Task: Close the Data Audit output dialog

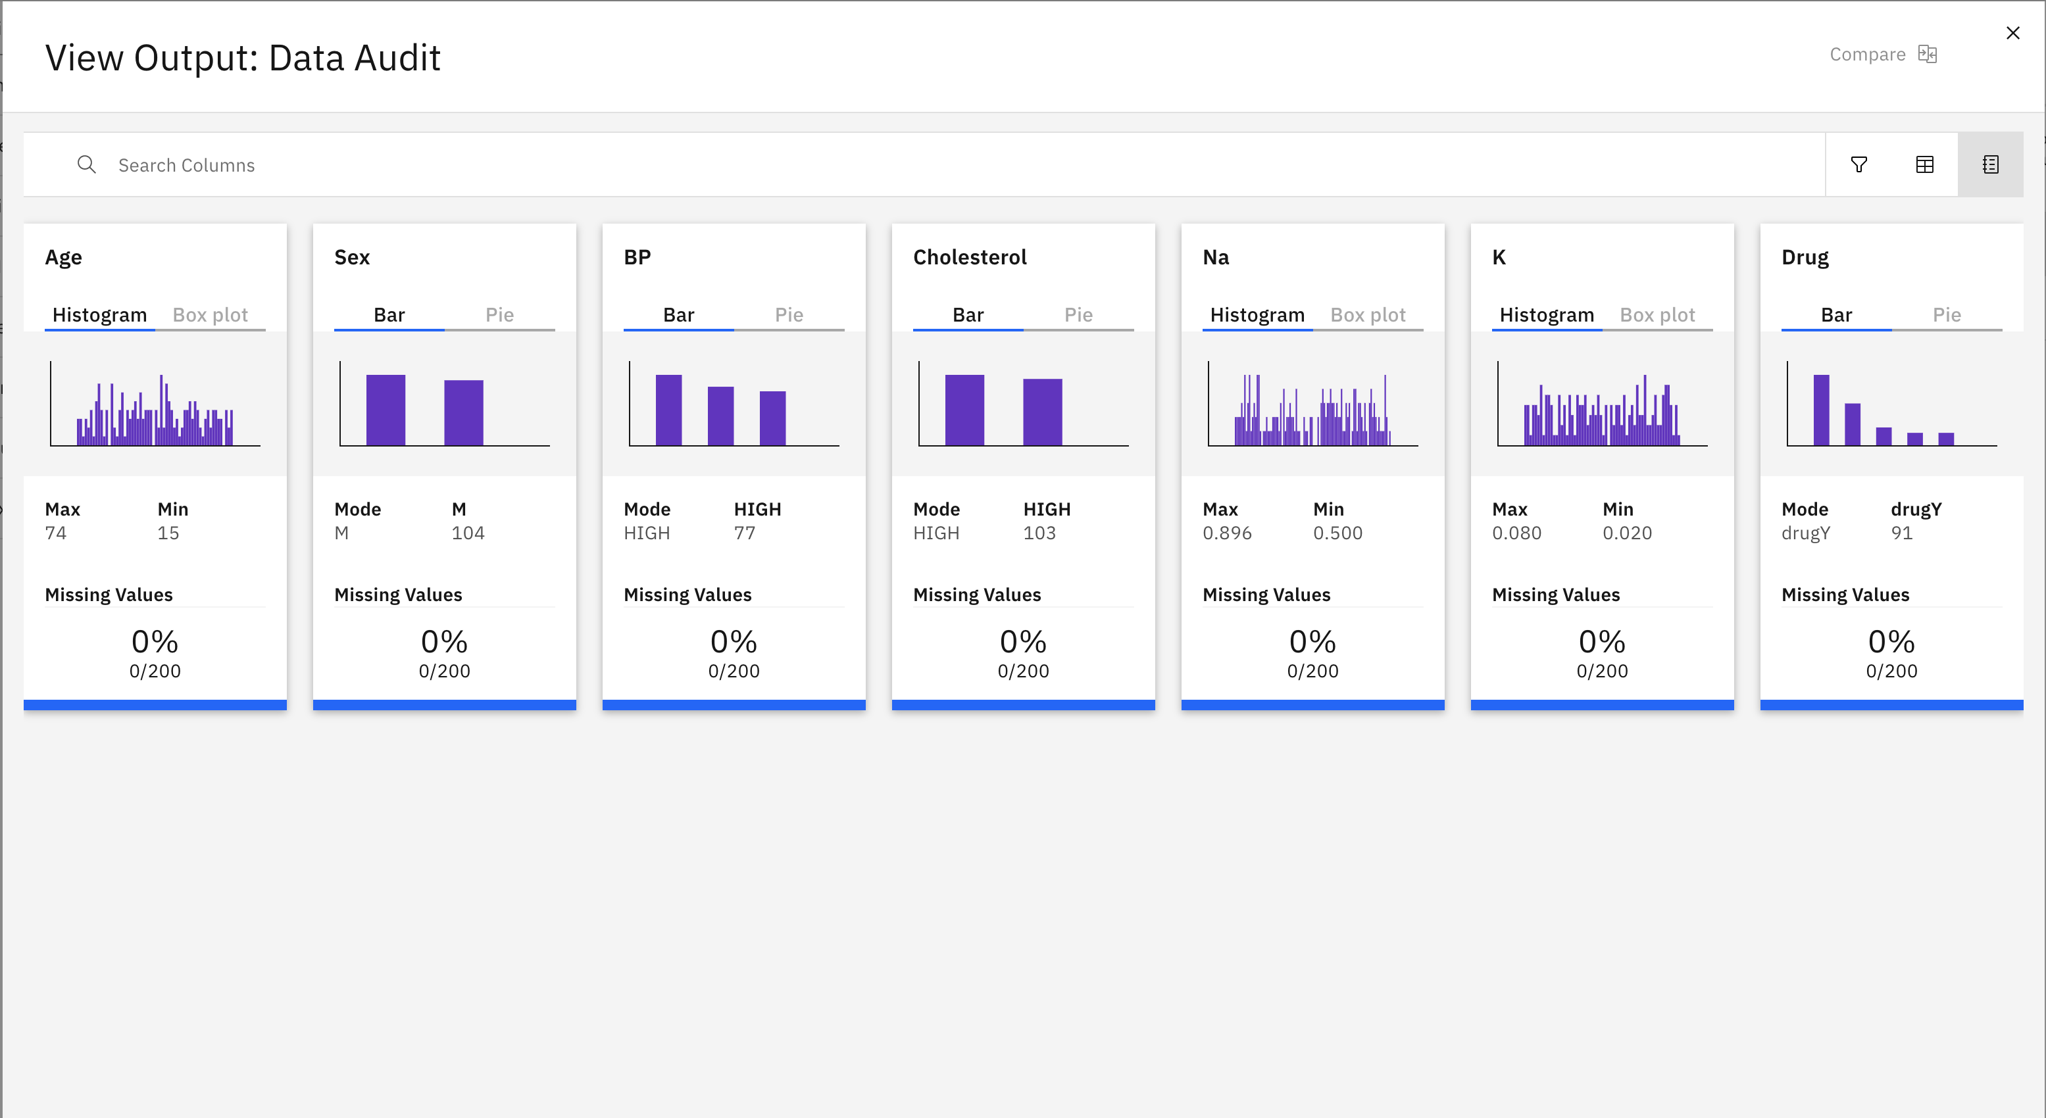Action: 2012,34
